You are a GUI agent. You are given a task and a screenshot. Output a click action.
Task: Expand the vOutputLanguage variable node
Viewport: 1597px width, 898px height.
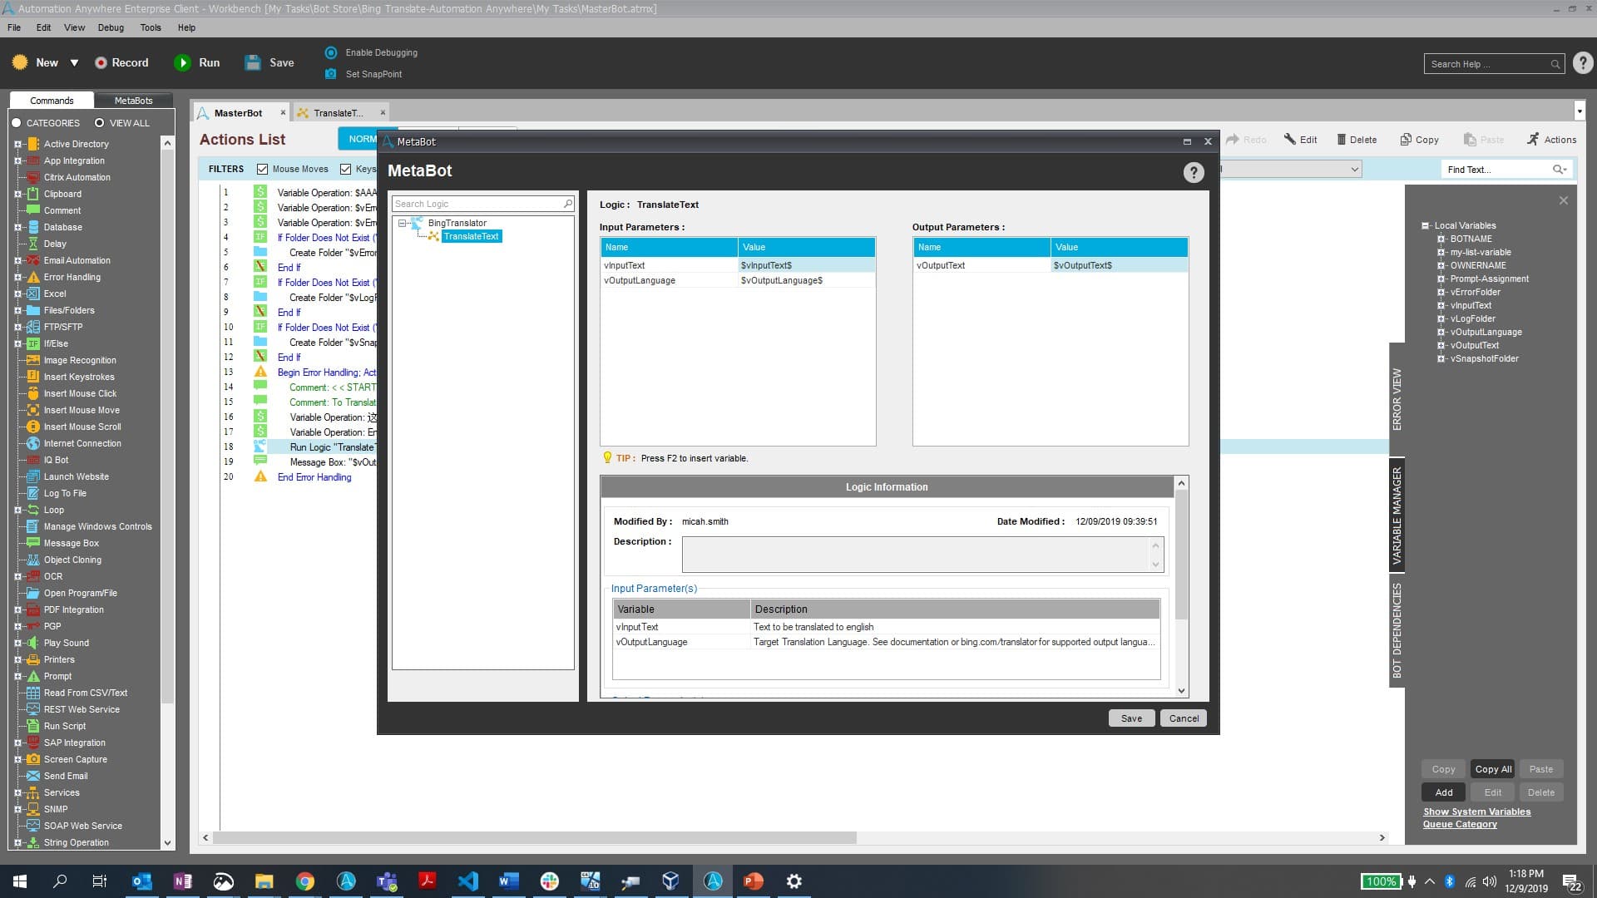[x=1441, y=332]
